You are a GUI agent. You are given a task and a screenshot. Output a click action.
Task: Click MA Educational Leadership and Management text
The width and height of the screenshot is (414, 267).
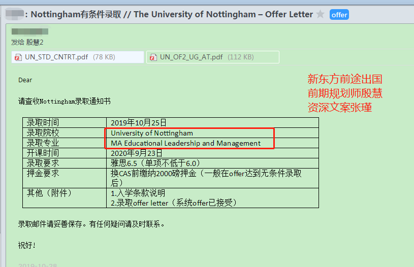[x=185, y=143]
